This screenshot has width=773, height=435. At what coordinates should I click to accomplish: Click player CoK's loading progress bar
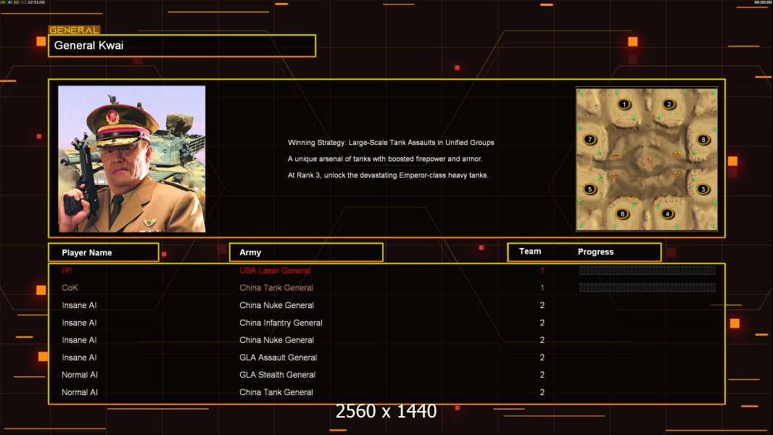pyautogui.click(x=647, y=288)
